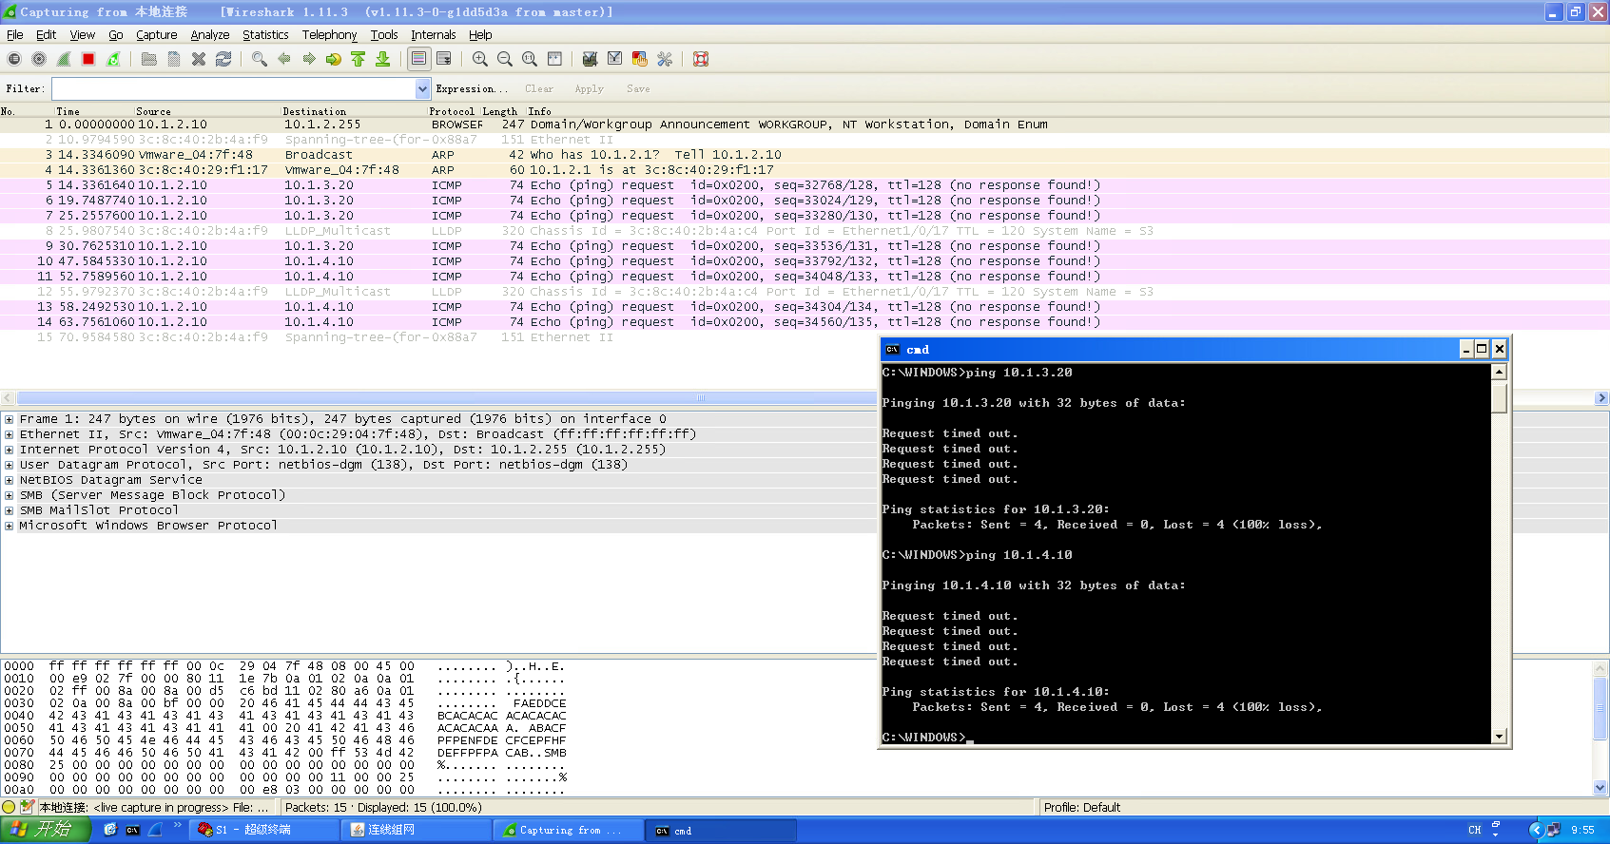1610x844 pixels.
Task: Select packet 8 LLDP_Multicast row
Action: pyautogui.click(x=805, y=231)
